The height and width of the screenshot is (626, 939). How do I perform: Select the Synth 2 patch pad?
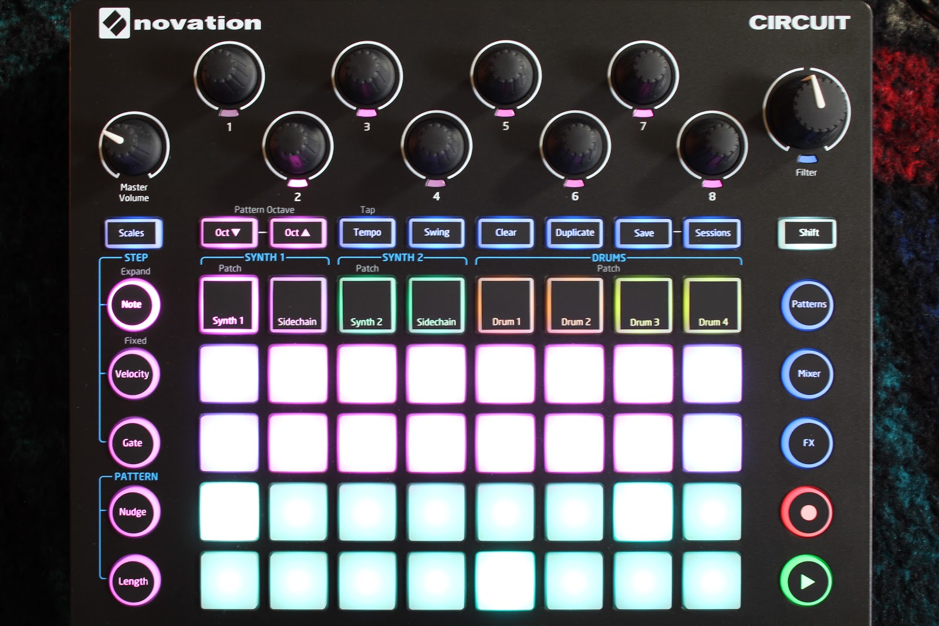[367, 303]
